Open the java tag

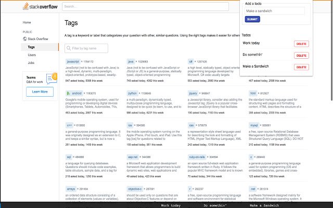(x=131, y=62)
